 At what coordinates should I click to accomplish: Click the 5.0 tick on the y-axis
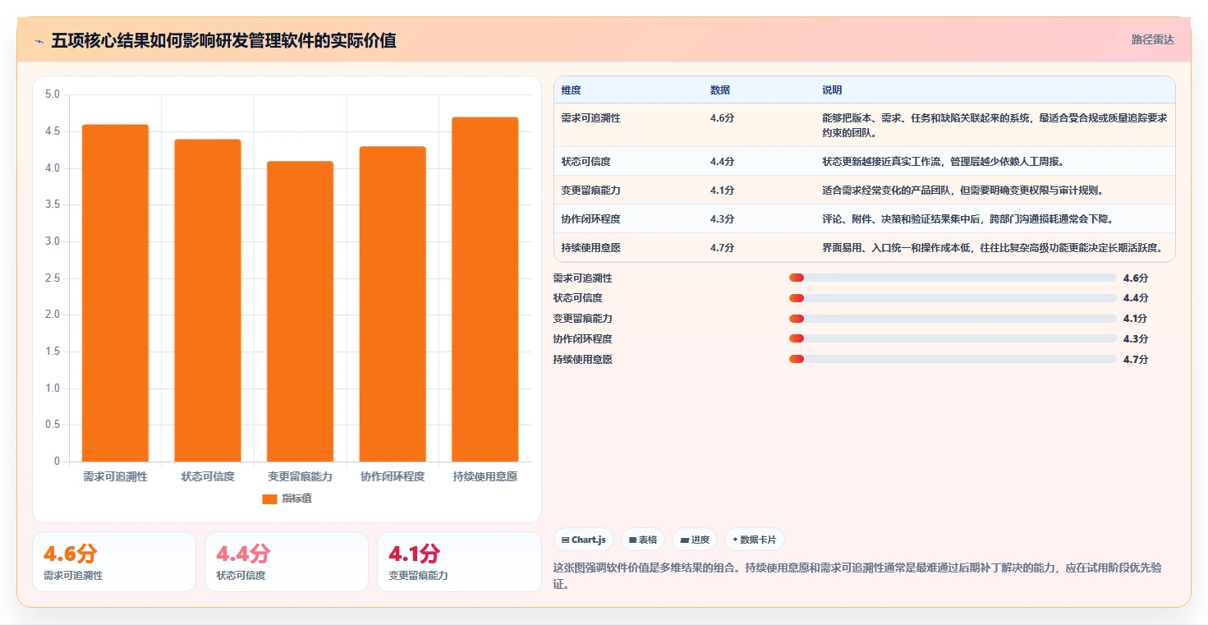[x=52, y=94]
